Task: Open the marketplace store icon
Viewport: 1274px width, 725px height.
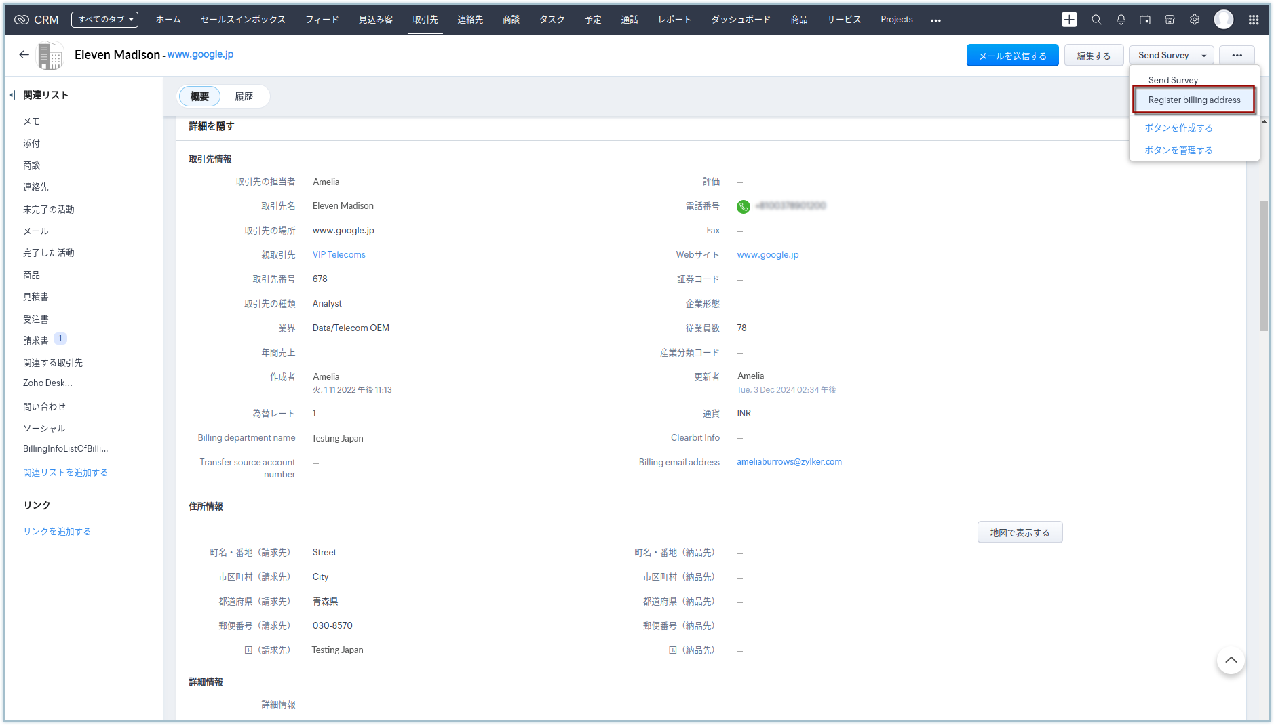Action: 1170,20
